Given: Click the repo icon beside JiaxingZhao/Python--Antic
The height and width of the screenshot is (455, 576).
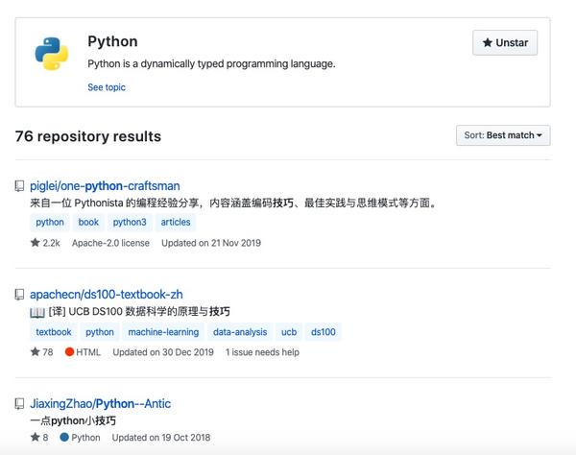Looking at the screenshot, I should (19, 403).
